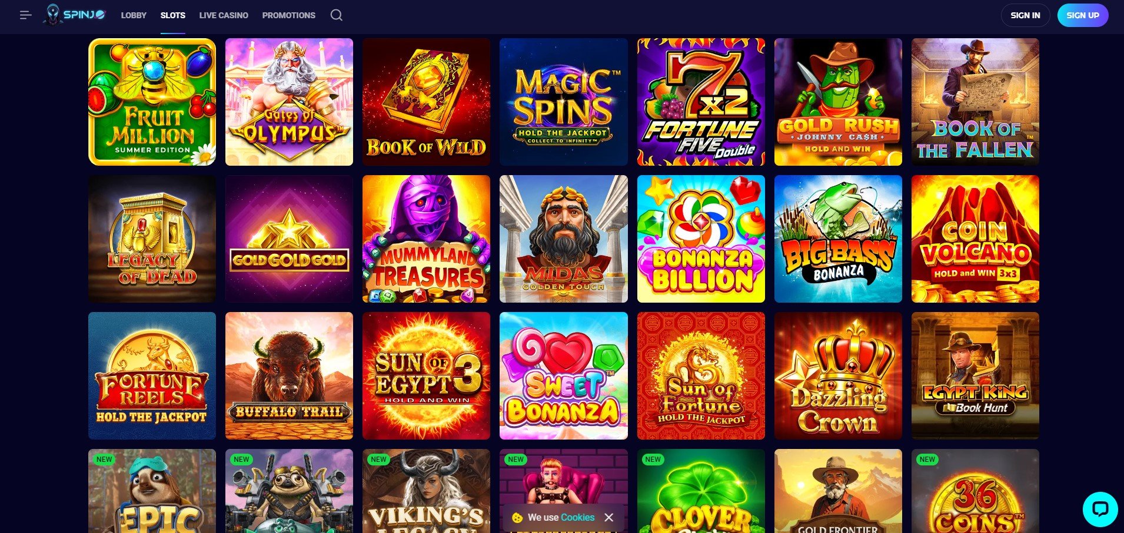The height and width of the screenshot is (533, 1124).
Task: Click the Sign Up button
Action: click(1083, 15)
